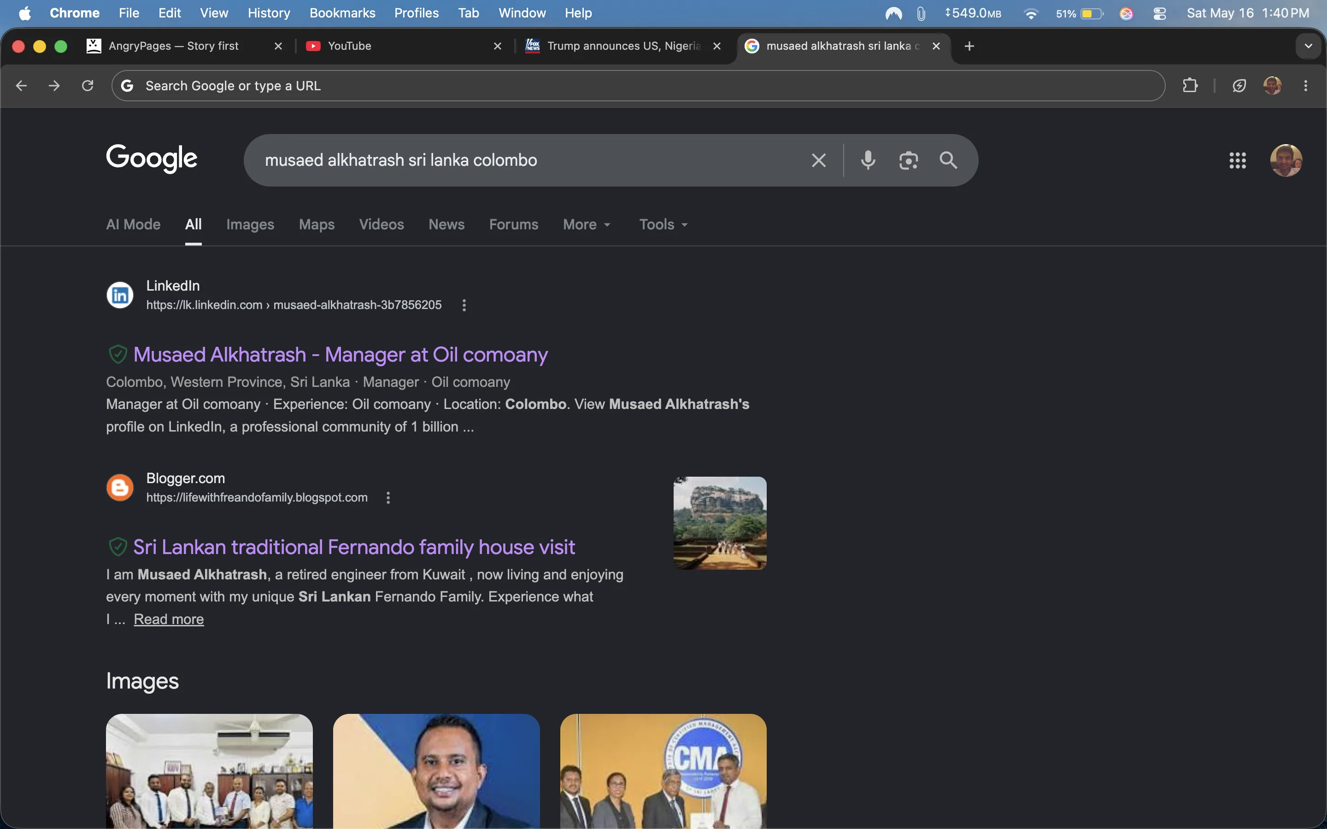Open Google apps grid
The width and height of the screenshot is (1327, 829).
[x=1238, y=161]
